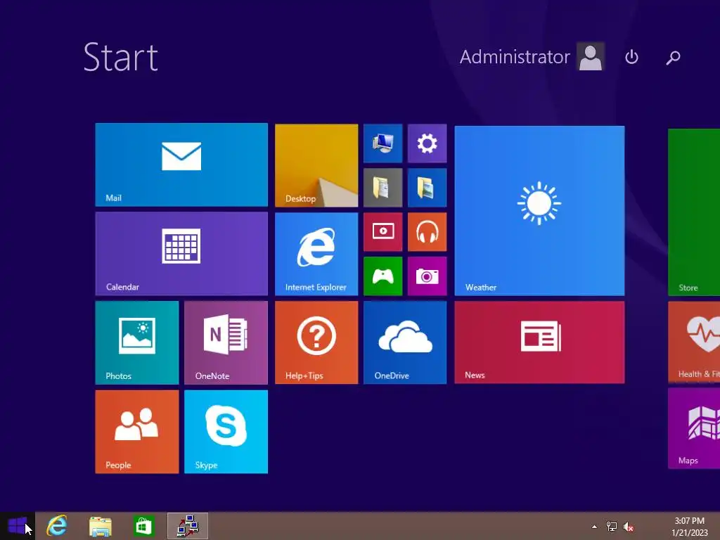Open the Documents folder small tile
The width and height of the screenshot is (720, 540).
click(383, 187)
